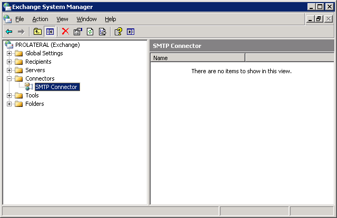
Task: Select Tools in the tree
Action: click(32, 95)
